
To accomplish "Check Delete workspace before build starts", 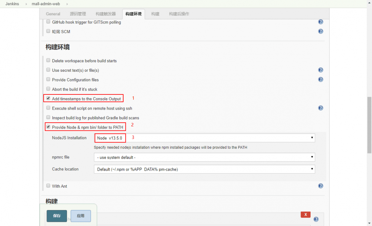I will click(x=48, y=61).
